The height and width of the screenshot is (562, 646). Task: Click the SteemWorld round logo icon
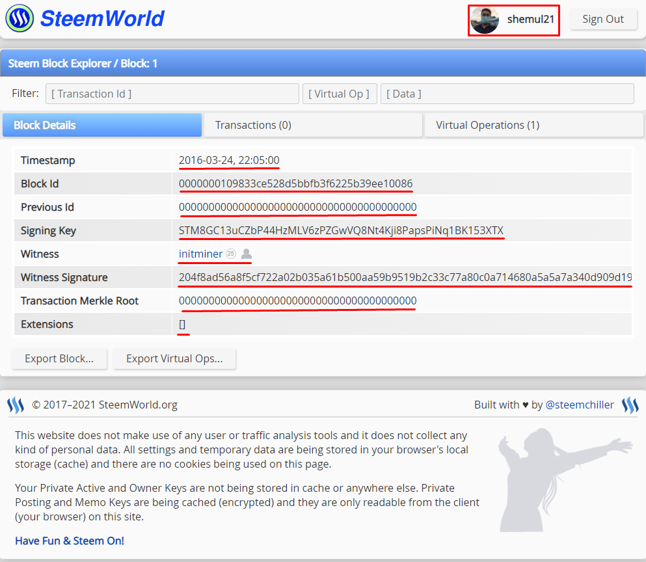click(x=20, y=19)
